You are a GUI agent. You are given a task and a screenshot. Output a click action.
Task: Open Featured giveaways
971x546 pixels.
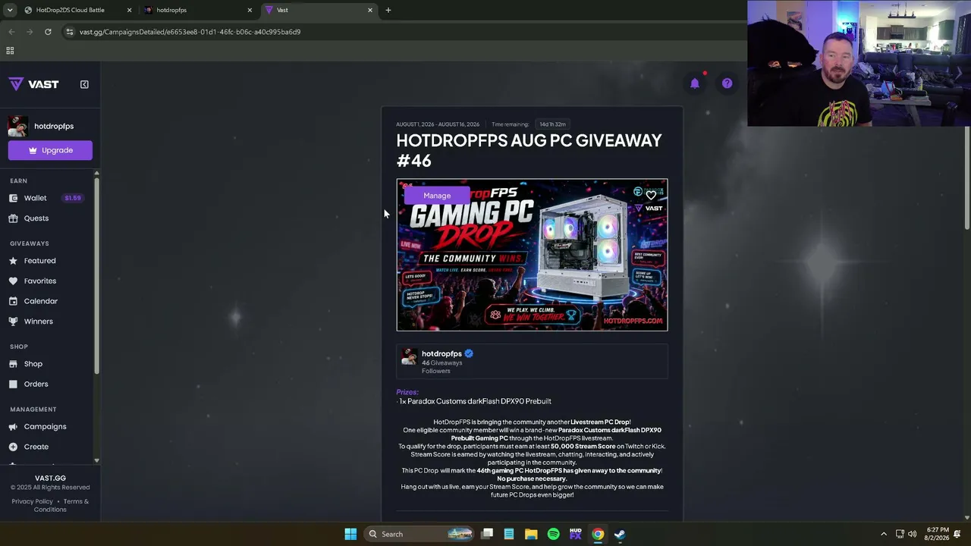[x=39, y=261]
